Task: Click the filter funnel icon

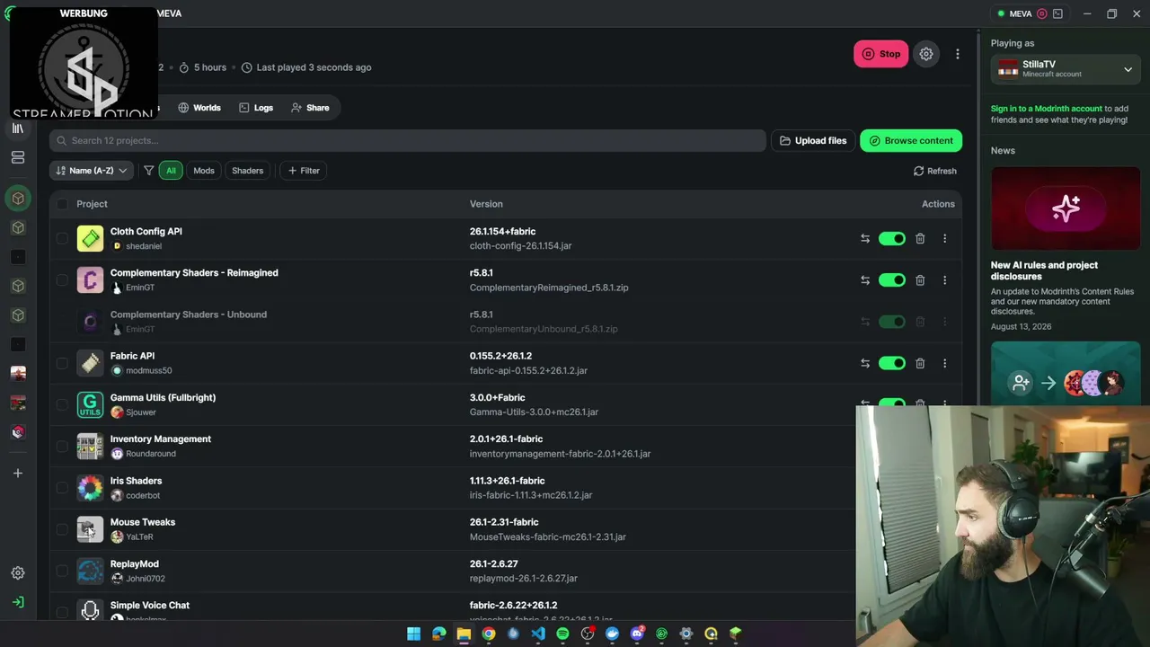Action: coord(149,171)
